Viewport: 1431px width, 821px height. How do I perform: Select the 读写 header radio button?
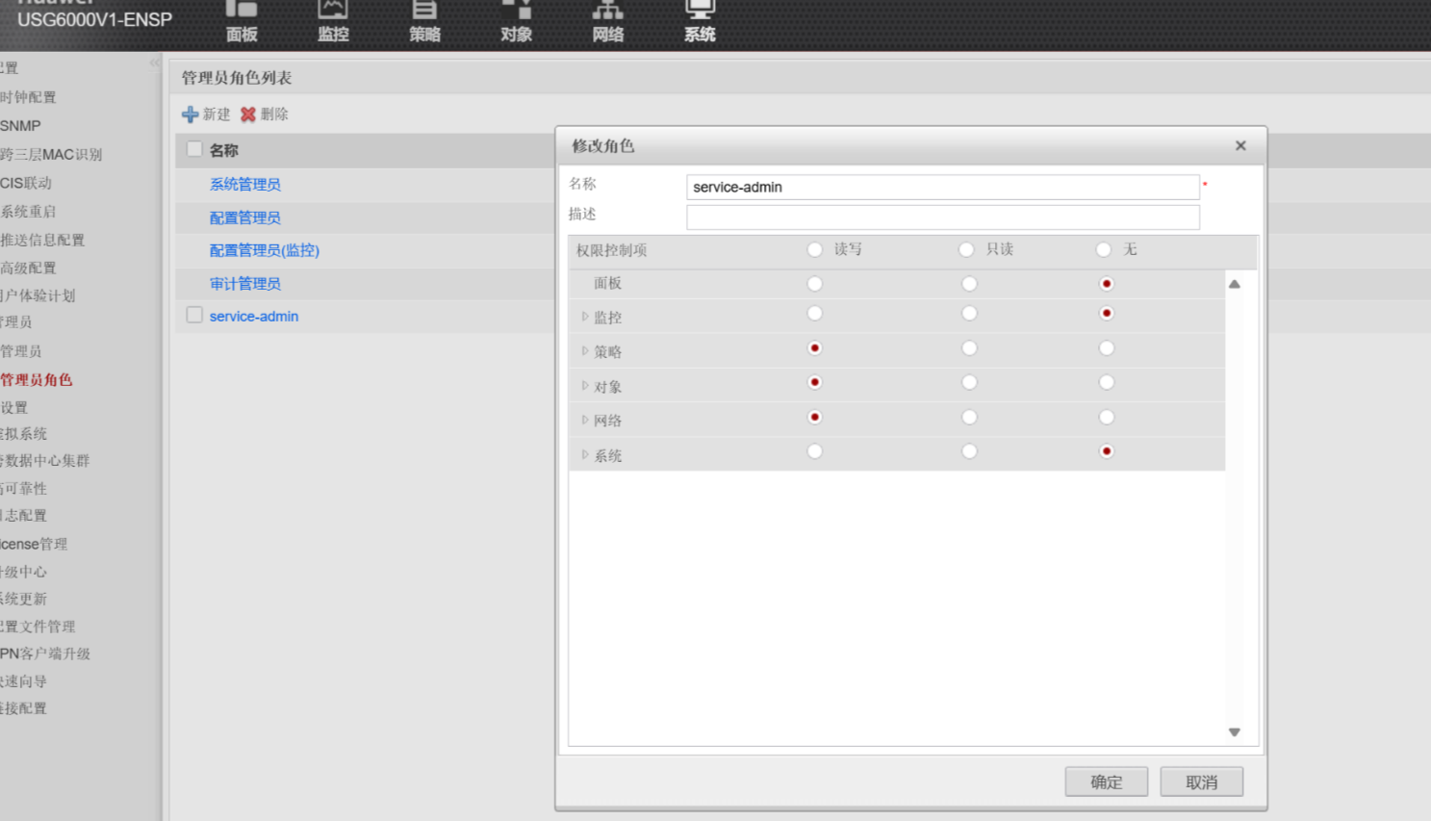[815, 250]
